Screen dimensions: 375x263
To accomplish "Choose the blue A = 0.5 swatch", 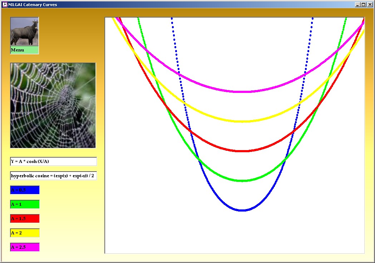I will 25,190.
